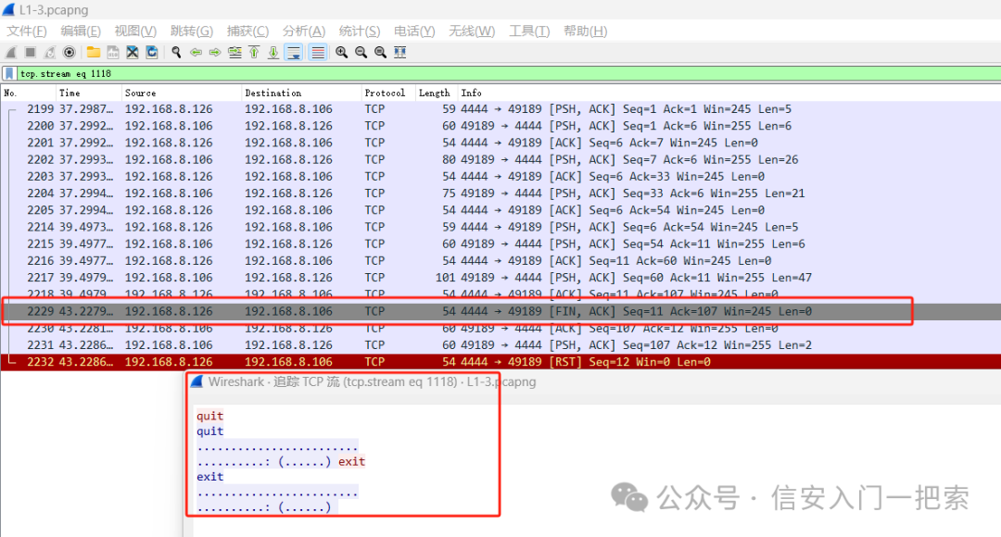Open capture options gear icon
This screenshot has width=1001, height=537.
click(x=69, y=52)
